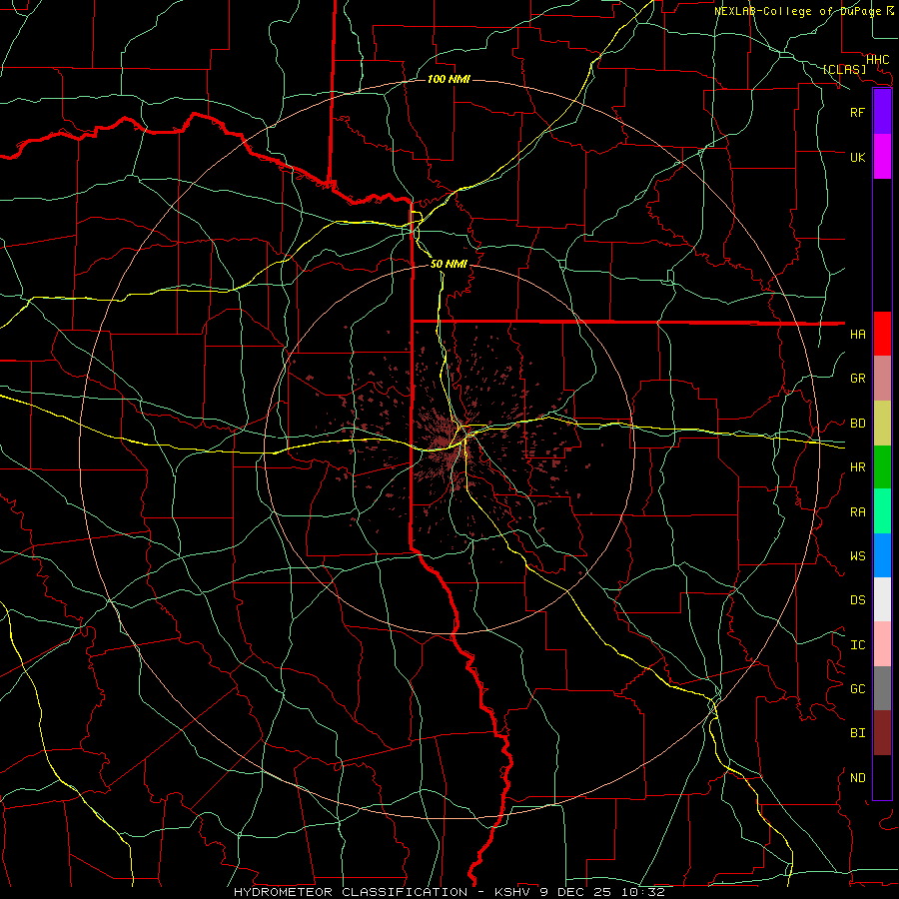899x899 pixels.
Task: Click the 10:32 time stamp
Action: click(642, 892)
